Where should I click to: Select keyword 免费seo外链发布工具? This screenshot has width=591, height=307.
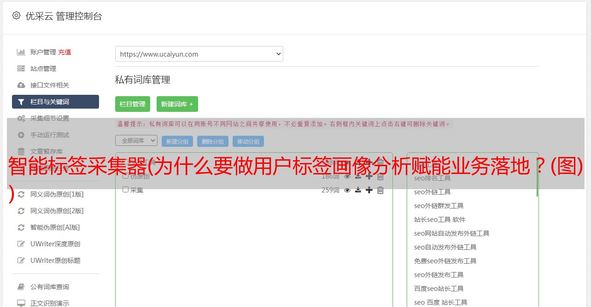tap(445, 261)
